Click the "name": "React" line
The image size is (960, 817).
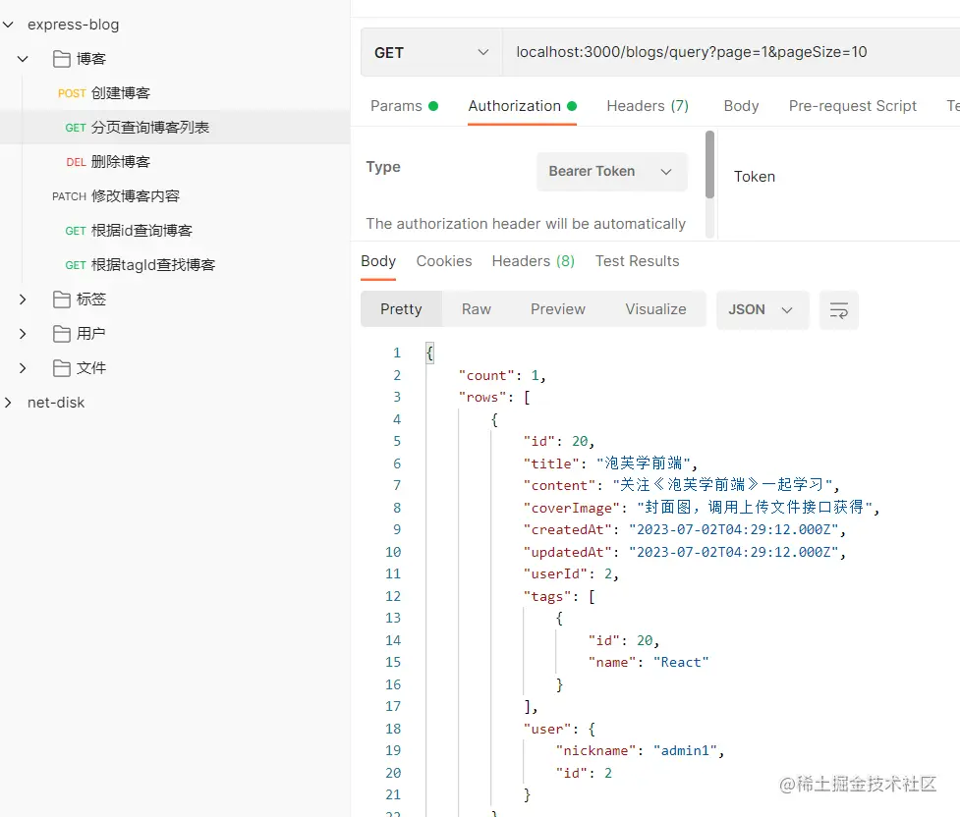point(649,662)
